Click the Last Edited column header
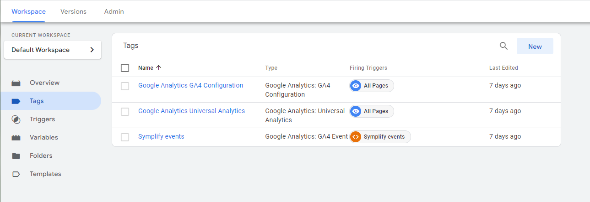 point(503,68)
